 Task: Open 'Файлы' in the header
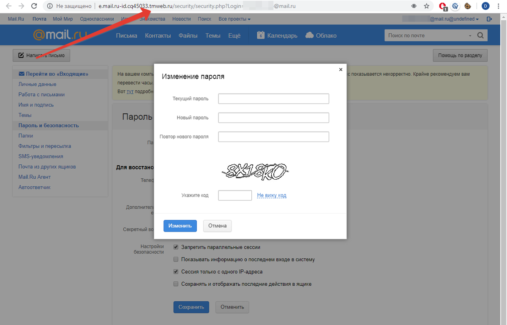pyautogui.click(x=188, y=36)
